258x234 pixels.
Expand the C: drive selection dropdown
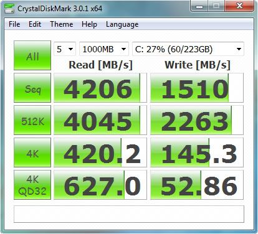188,49
